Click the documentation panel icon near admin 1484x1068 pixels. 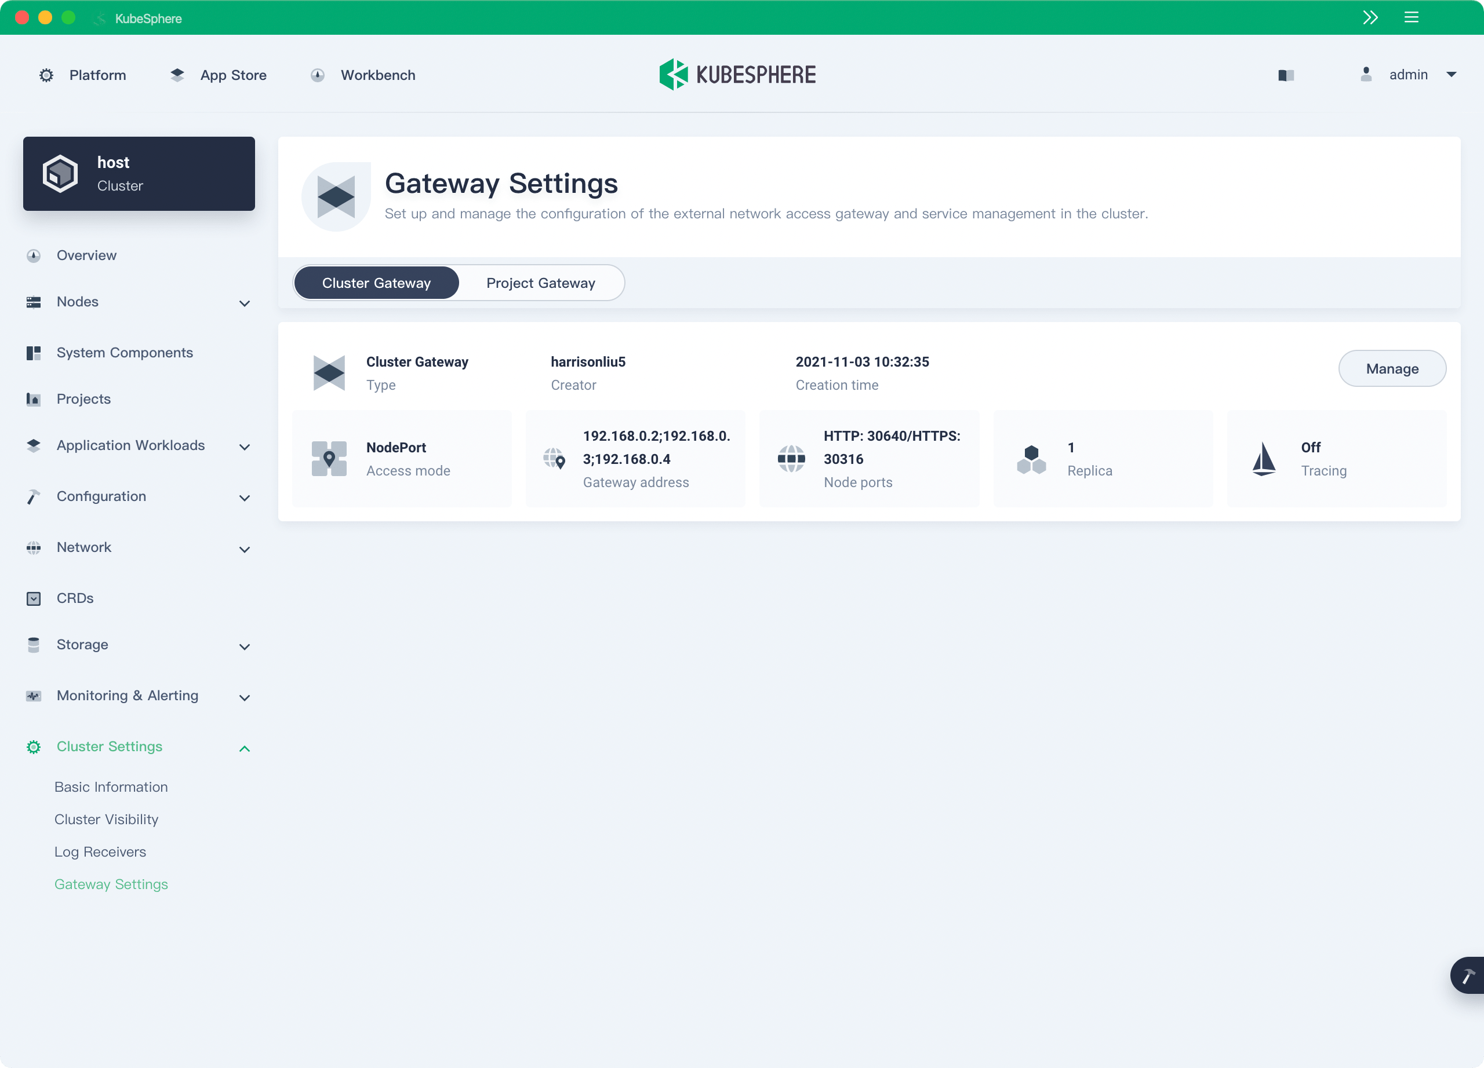pyautogui.click(x=1285, y=75)
